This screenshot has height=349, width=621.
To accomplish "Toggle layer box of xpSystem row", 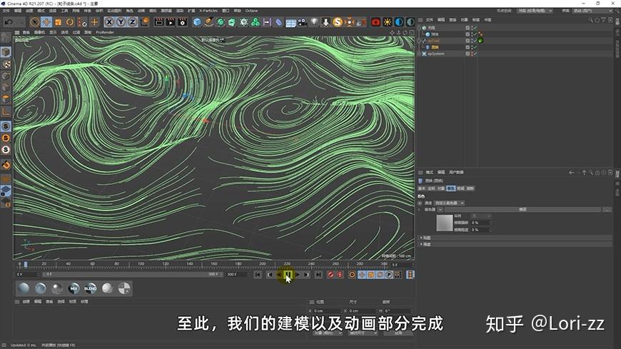I will (468, 54).
